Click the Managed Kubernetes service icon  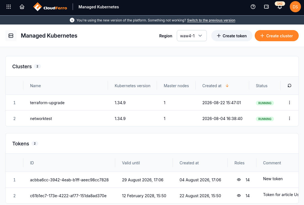click(x=11, y=36)
